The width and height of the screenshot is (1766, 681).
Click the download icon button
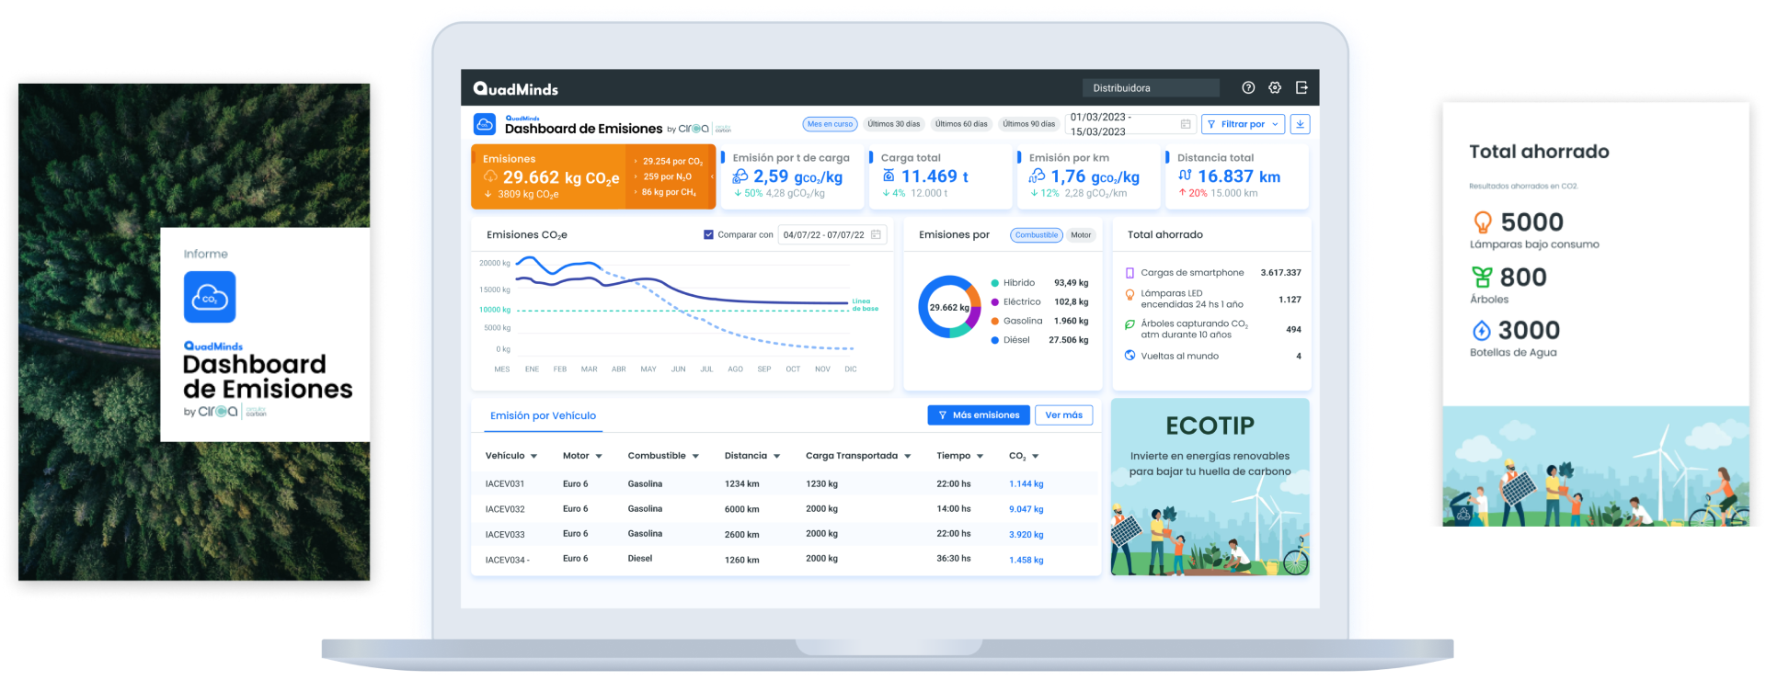[x=1300, y=124]
